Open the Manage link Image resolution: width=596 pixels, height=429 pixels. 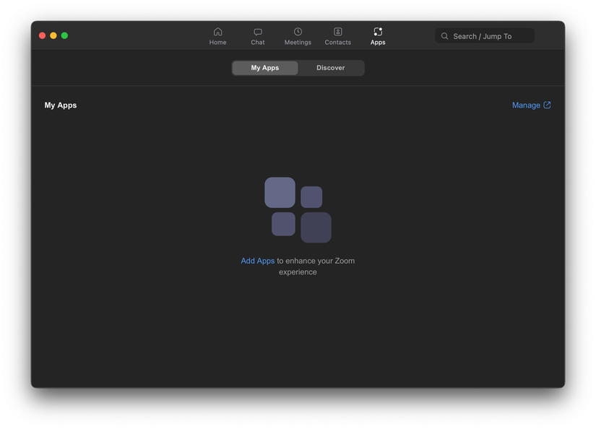tap(525, 105)
